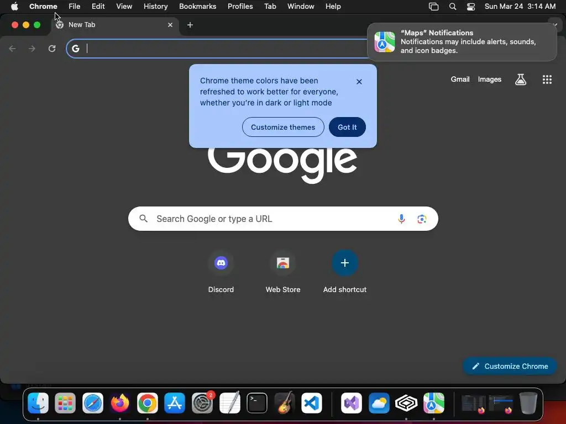This screenshot has width=566, height=424.
Task: Open Visual Studio Code from the Dock
Action: click(312, 402)
